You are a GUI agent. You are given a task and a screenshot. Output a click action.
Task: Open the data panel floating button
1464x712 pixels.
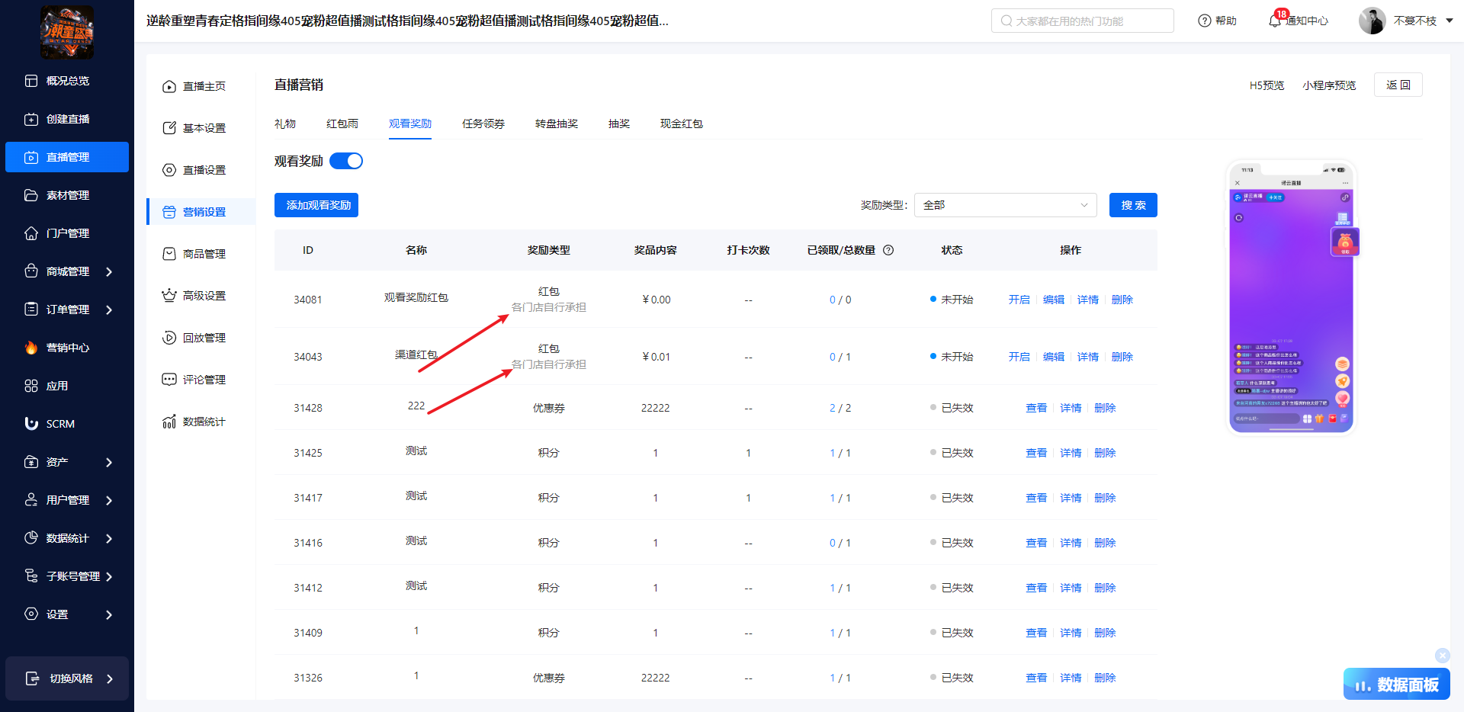pyautogui.click(x=1396, y=685)
